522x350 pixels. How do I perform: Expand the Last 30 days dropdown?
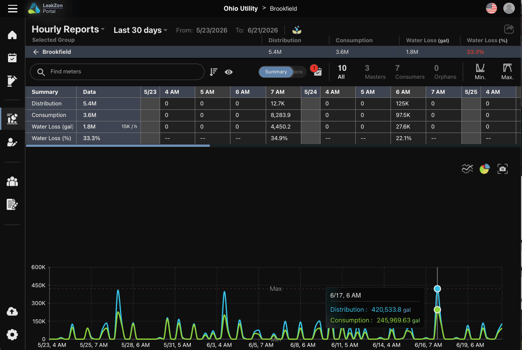[140, 30]
